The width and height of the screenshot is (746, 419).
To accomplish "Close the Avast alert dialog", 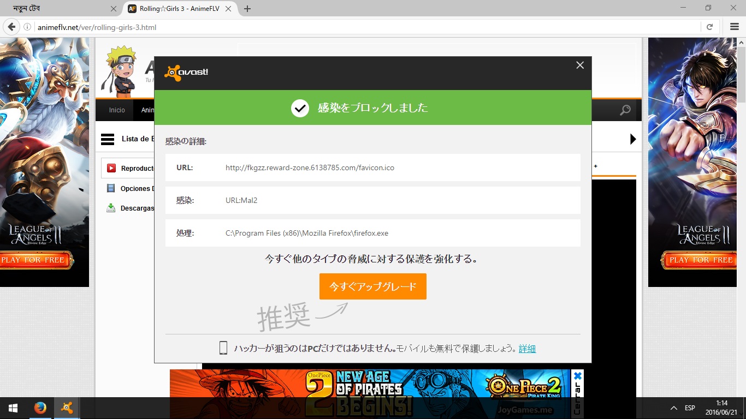I will pyautogui.click(x=580, y=65).
